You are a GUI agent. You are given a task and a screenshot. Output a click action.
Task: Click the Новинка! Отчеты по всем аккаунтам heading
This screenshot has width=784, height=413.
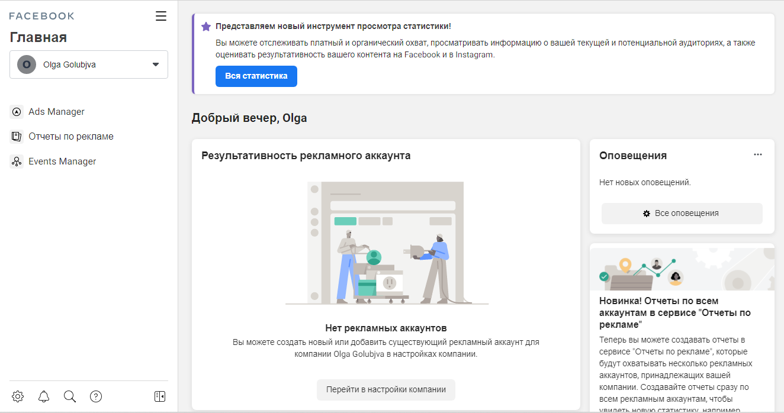coord(675,312)
